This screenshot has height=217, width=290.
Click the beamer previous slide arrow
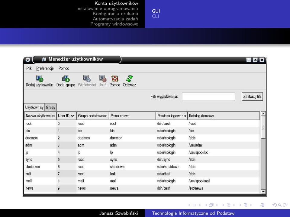189,205
